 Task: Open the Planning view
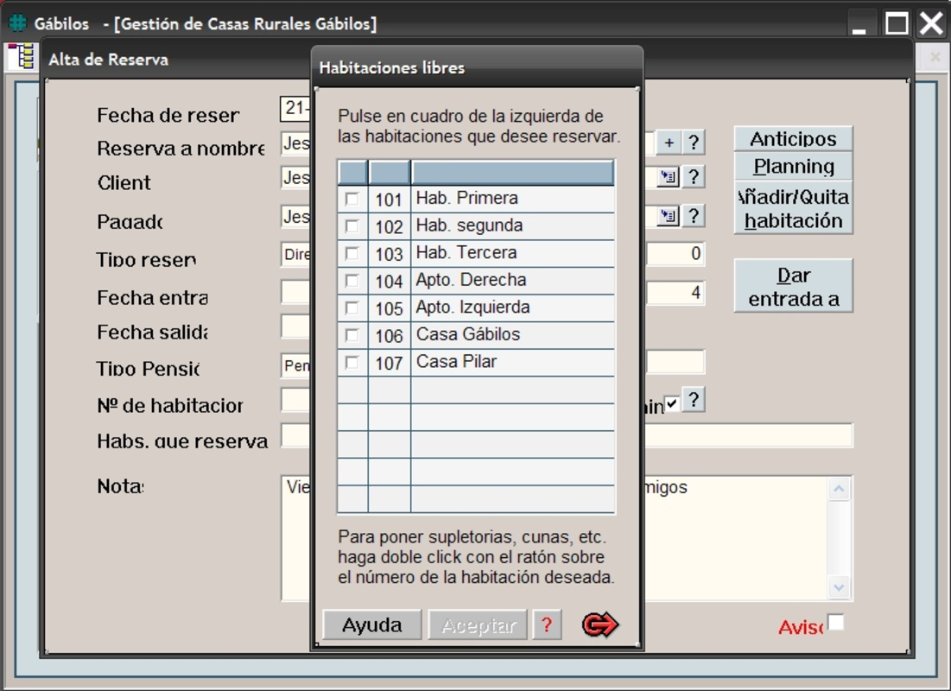pos(793,166)
